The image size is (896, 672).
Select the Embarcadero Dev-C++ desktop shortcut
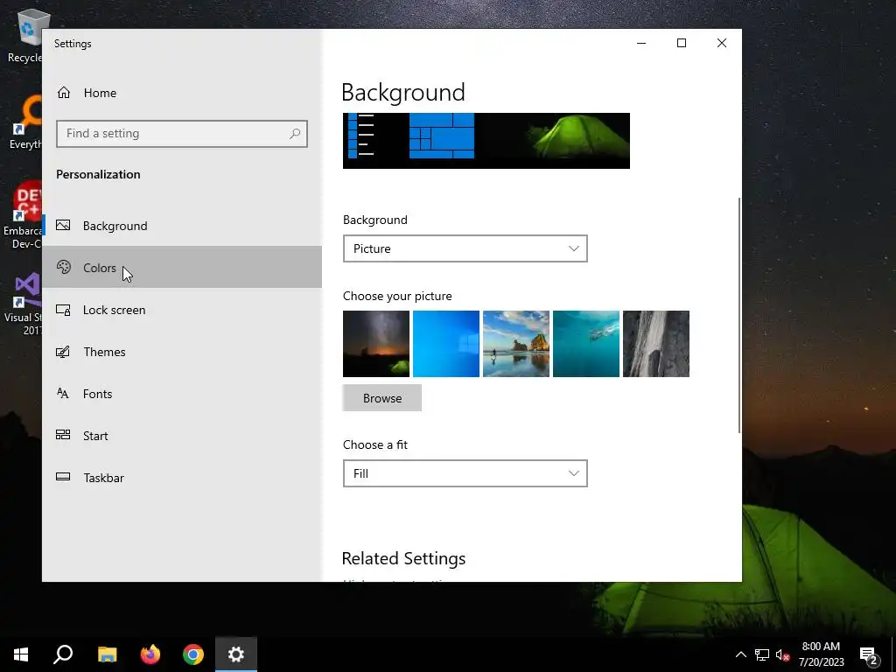23,216
